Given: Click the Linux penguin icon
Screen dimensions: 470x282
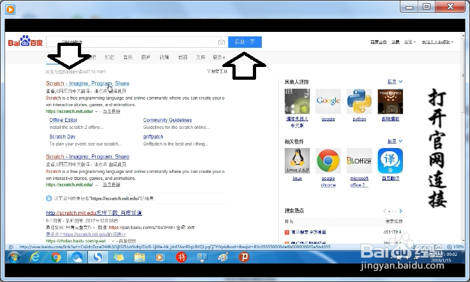Looking at the screenshot, I should (x=297, y=160).
